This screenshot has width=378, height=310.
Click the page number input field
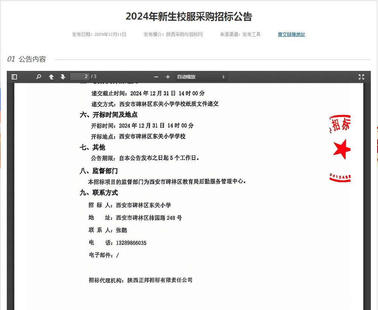[80, 77]
